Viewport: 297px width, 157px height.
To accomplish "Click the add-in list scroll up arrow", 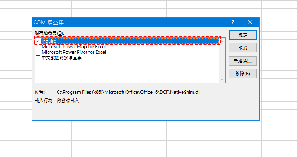I will point(222,41).
